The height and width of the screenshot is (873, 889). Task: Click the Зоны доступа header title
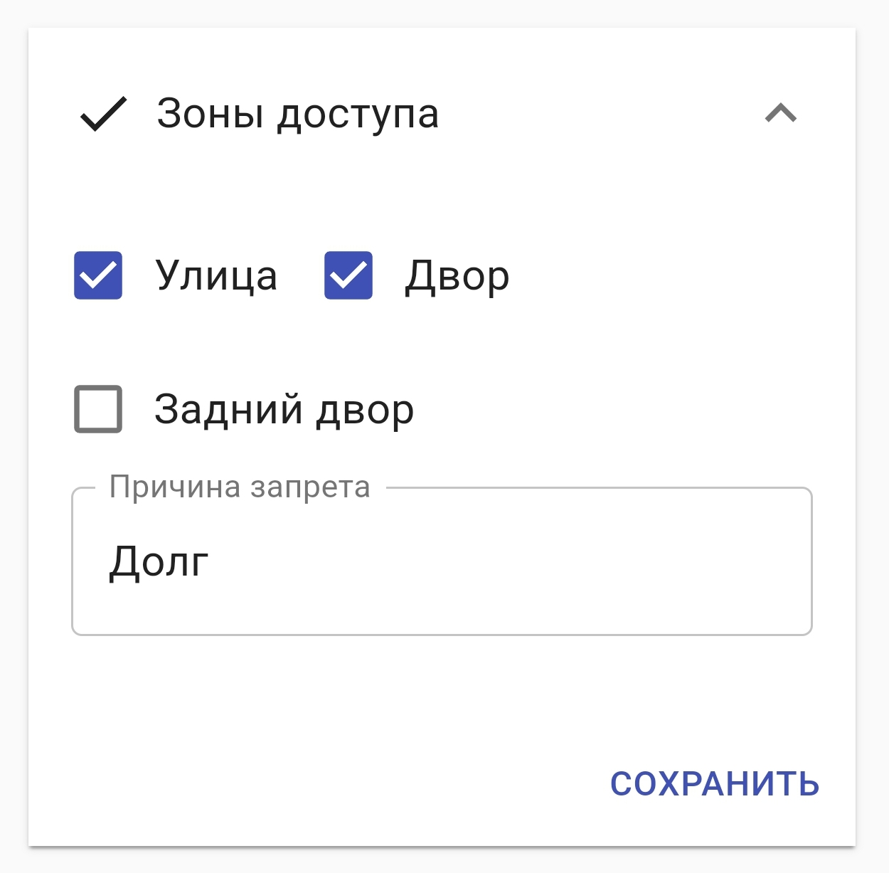pyautogui.click(x=297, y=114)
